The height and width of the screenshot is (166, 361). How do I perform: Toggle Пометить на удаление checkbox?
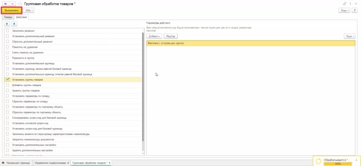[x=8, y=47]
